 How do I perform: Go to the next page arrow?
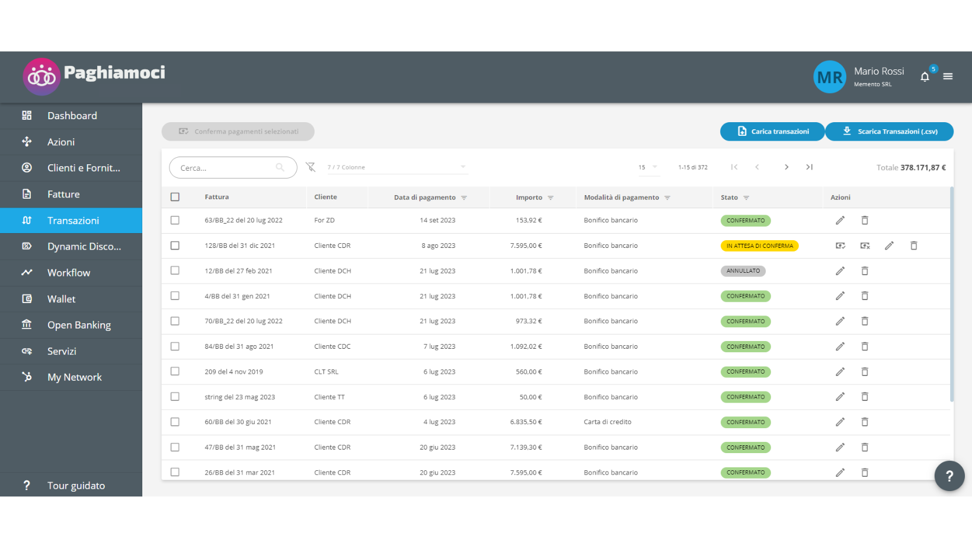pos(786,167)
